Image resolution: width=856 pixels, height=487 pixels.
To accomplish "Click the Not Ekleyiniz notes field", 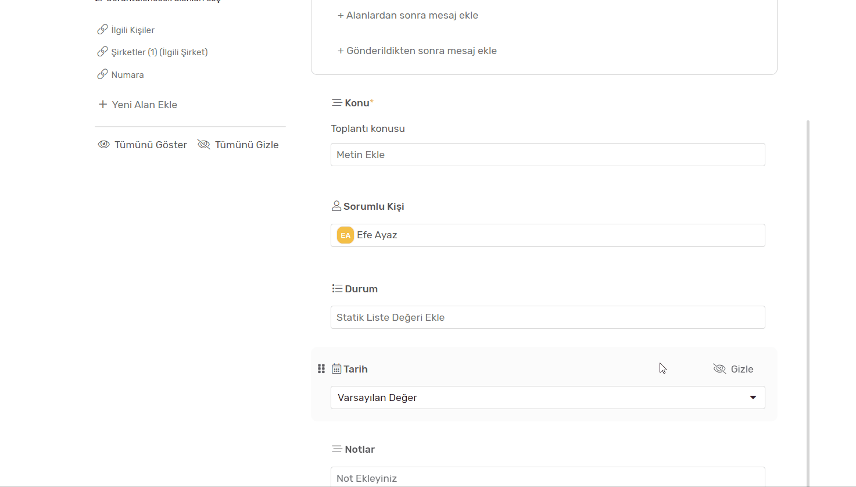I will coord(548,477).
